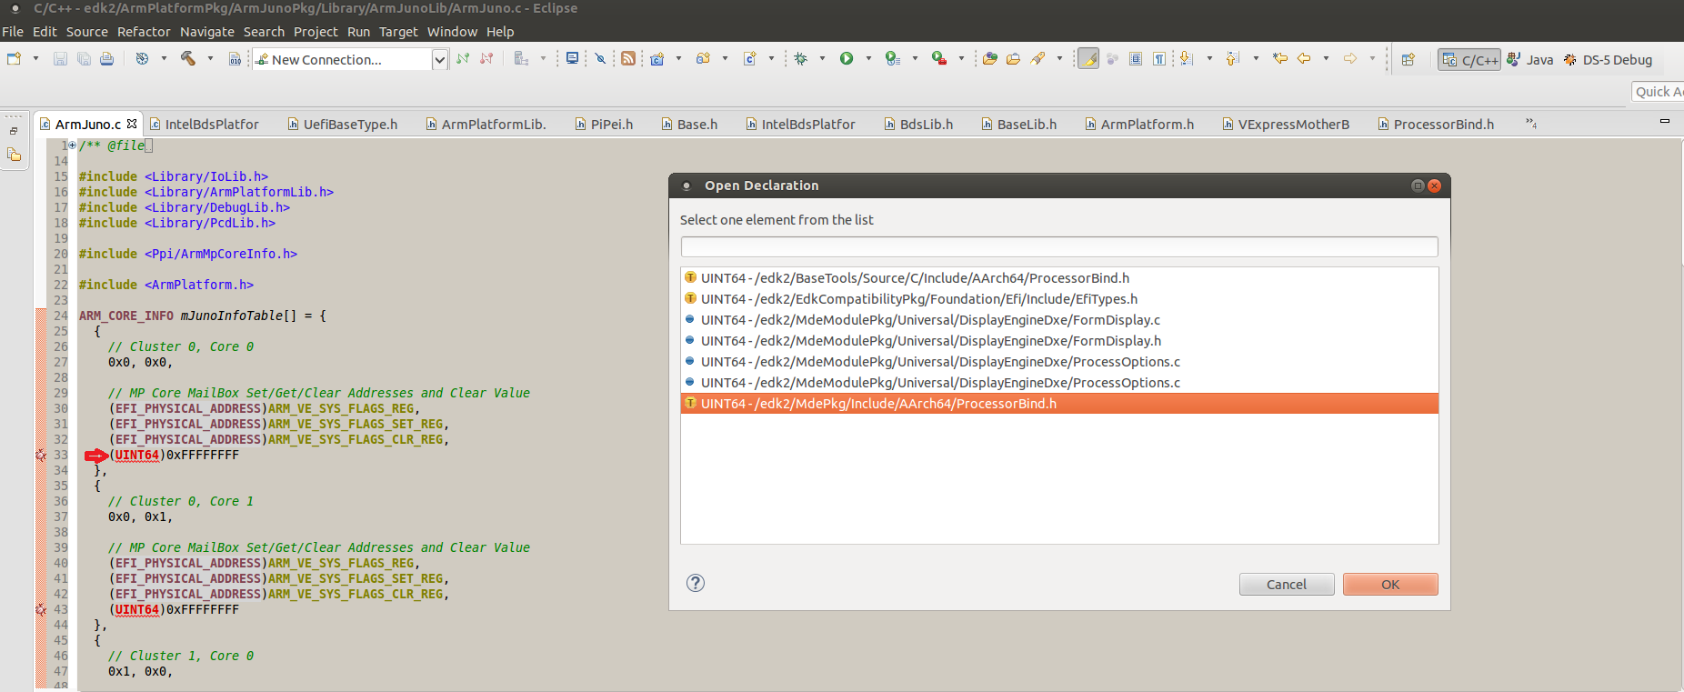Screen dimensions: 1684x692
Task: Click the Debug bug icon in toolbar
Action: tap(801, 58)
